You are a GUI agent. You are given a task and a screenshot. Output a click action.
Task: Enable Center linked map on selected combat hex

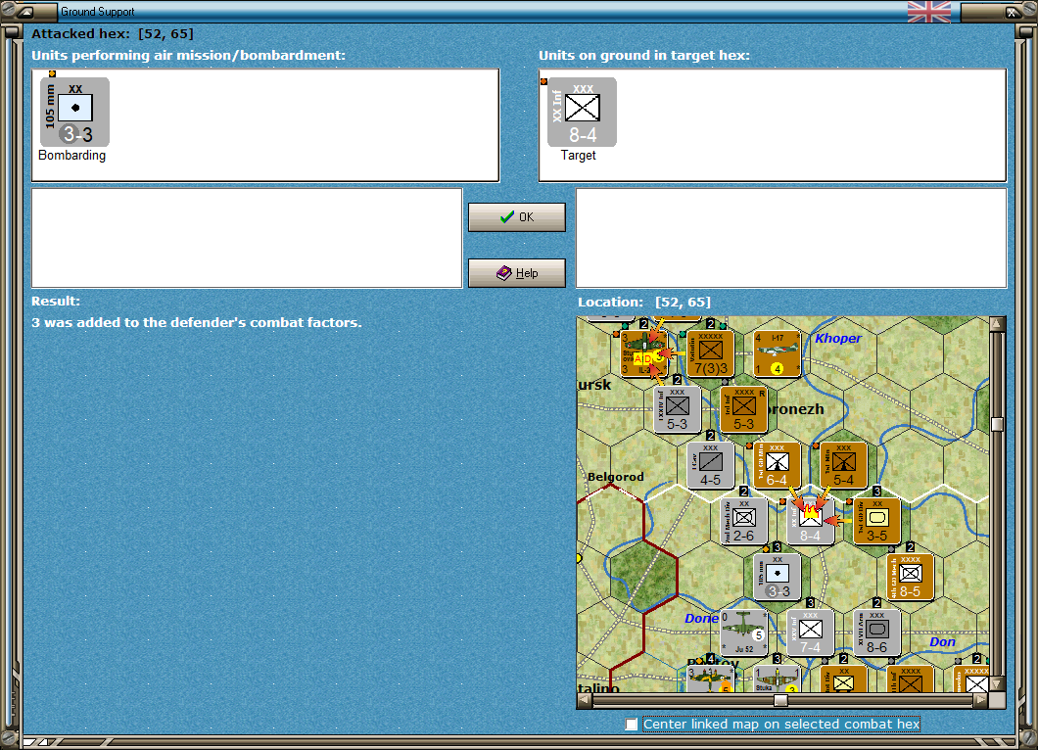(x=632, y=725)
